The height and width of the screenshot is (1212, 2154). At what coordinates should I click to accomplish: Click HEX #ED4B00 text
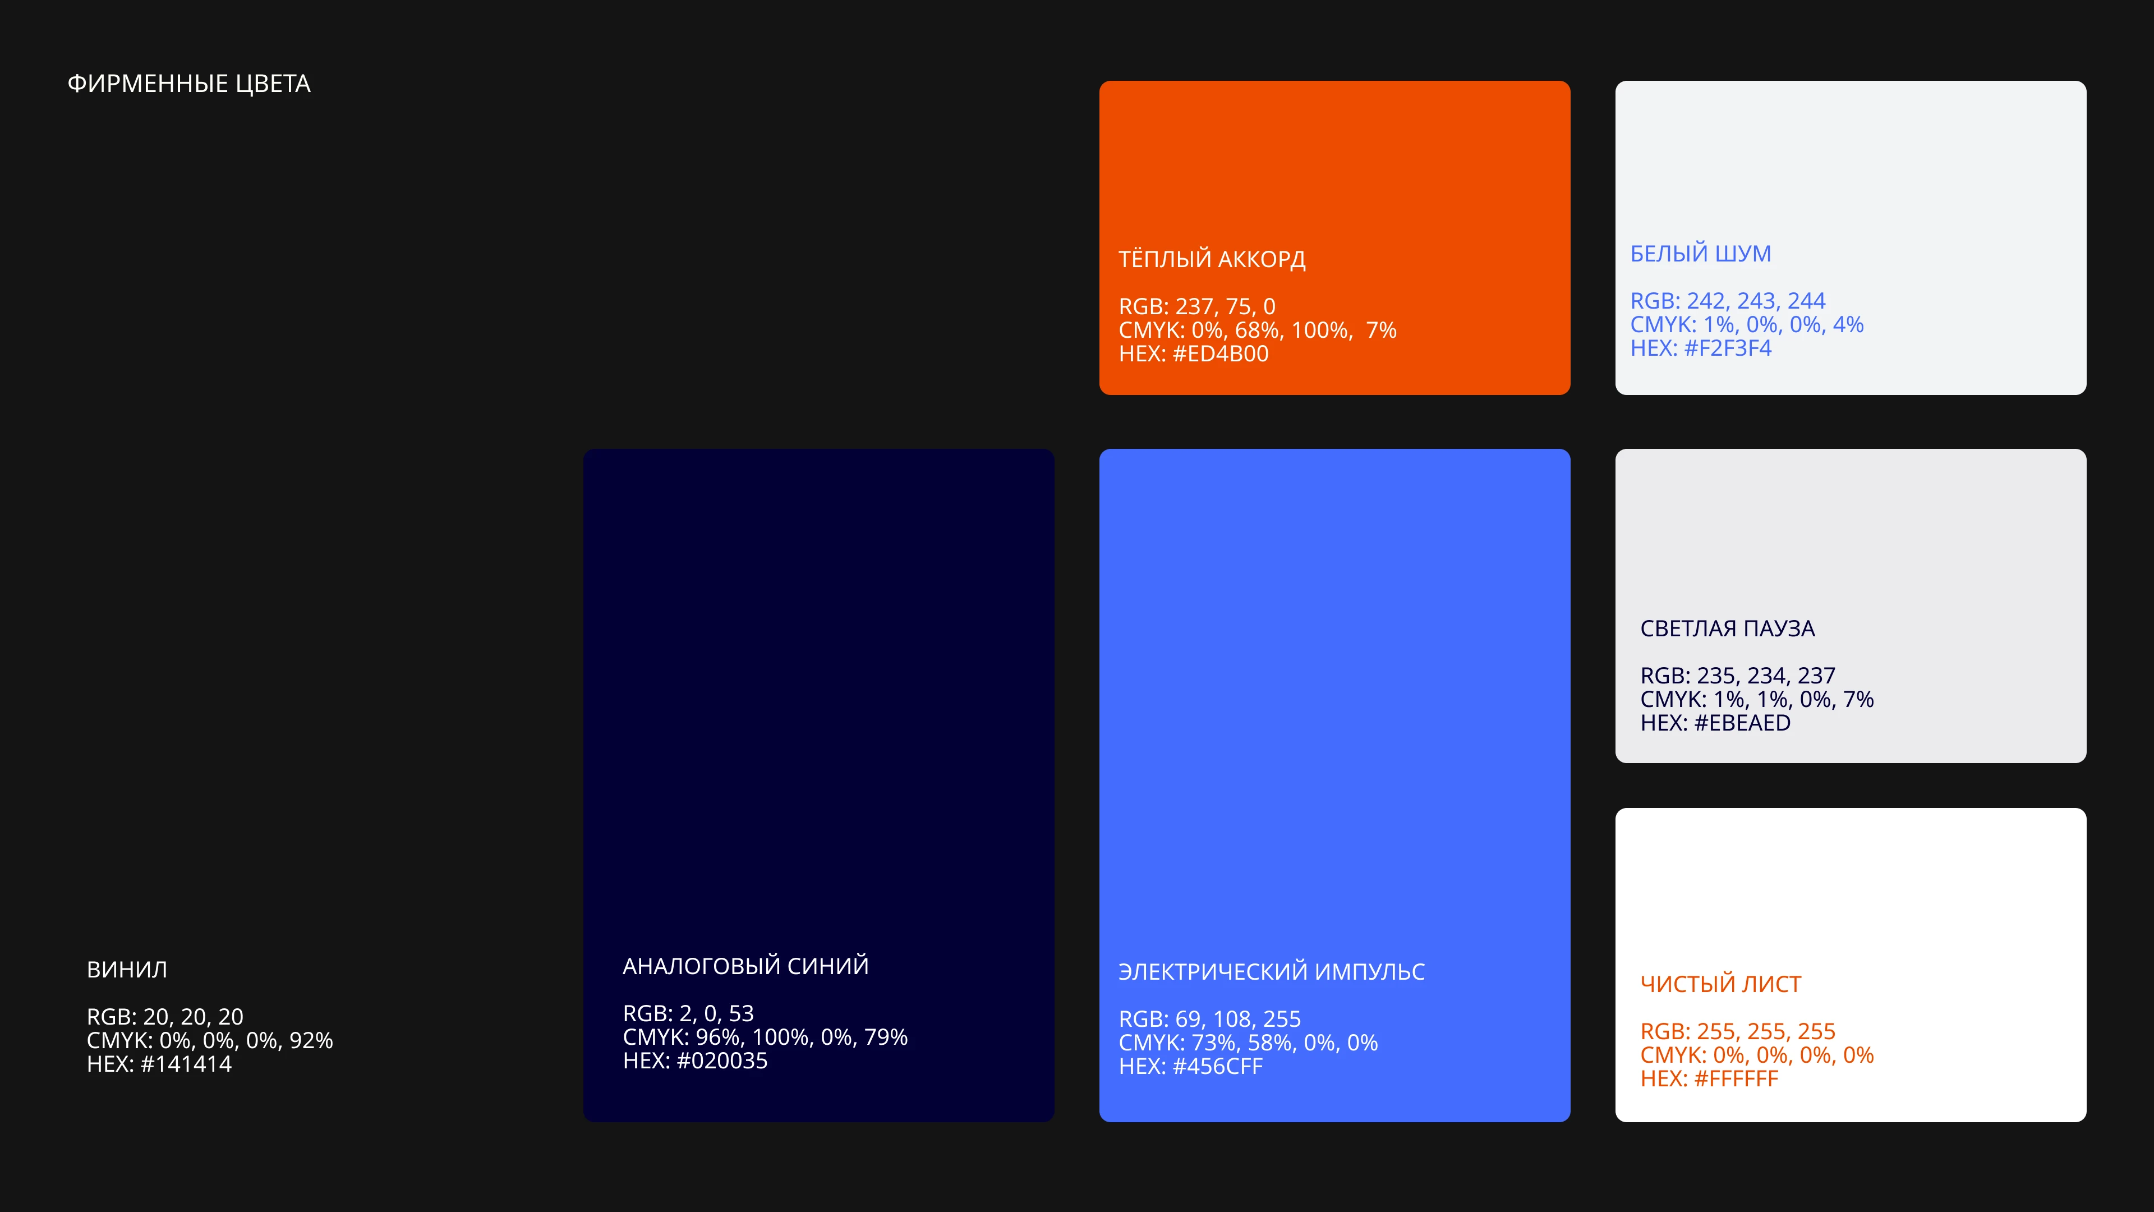[1193, 354]
